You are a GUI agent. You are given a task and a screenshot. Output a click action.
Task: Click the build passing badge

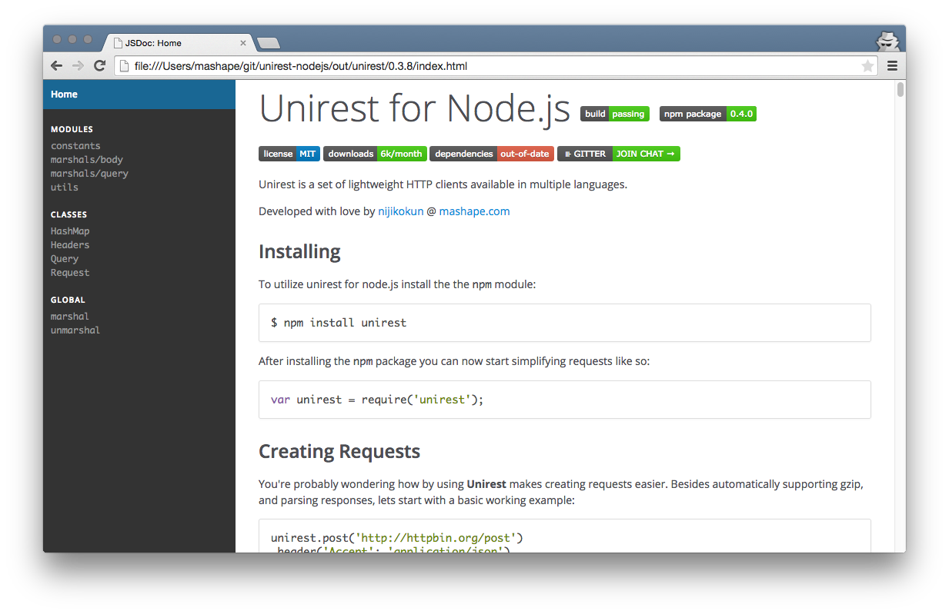tap(615, 114)
